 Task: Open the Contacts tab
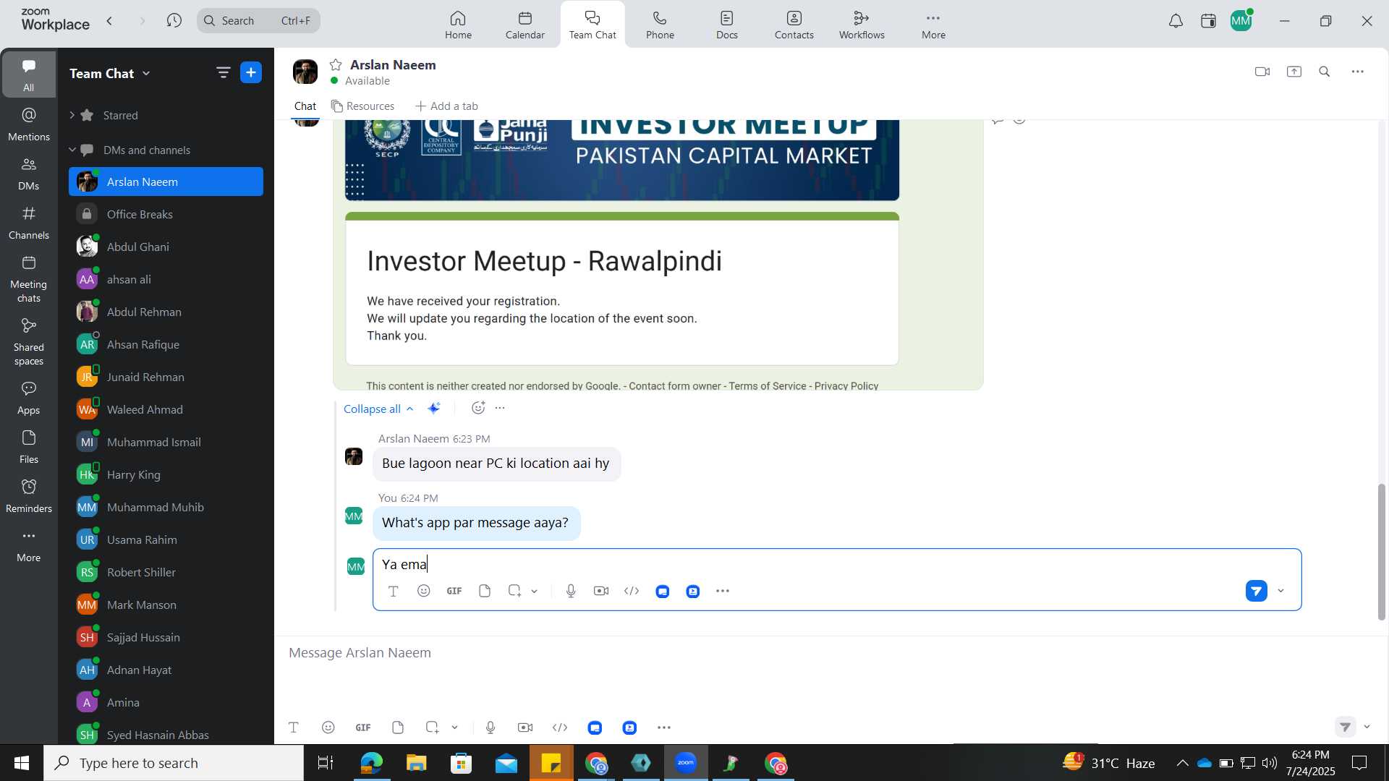click(x=794, y=25)
